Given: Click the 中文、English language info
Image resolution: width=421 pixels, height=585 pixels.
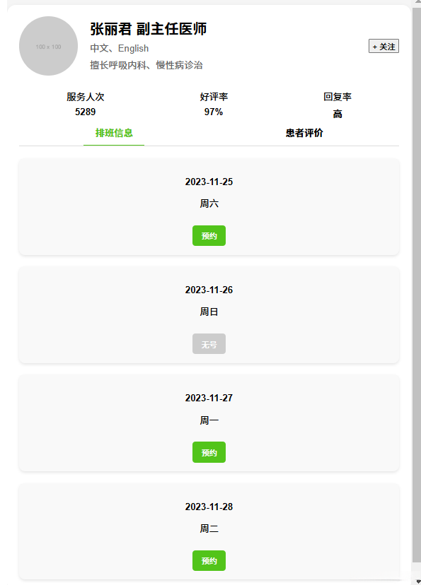Looking at the screenshot, I should pos(119,48).
